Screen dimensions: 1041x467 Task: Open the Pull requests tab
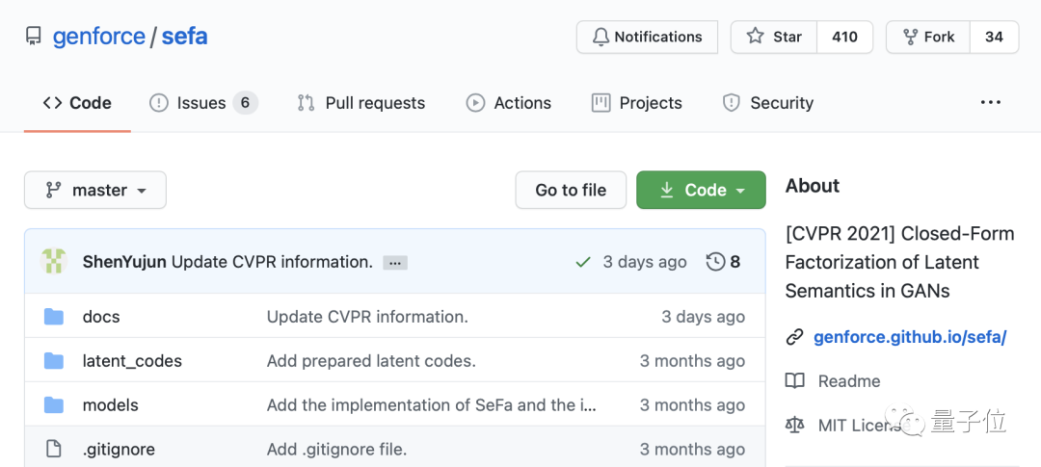click(361, 103)
